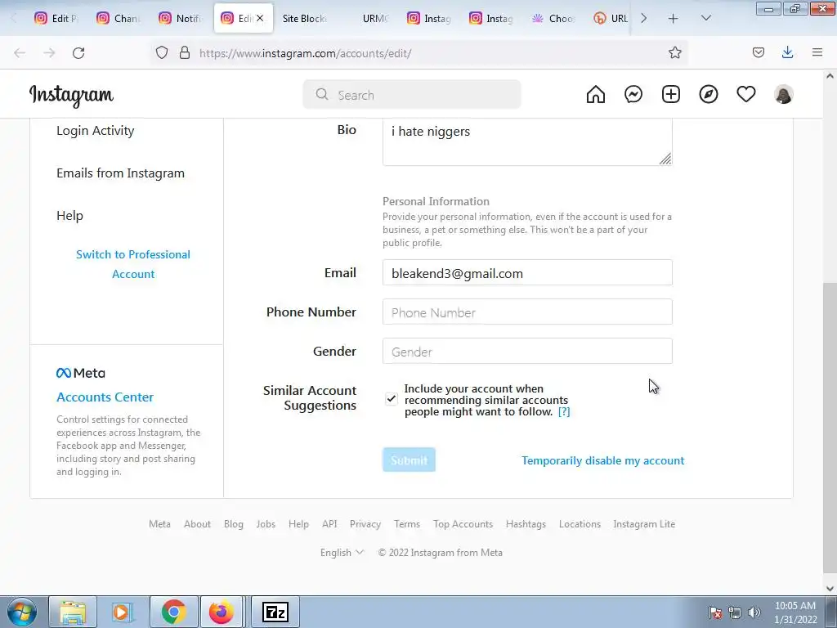Open the Terms footer link
The image size is (837, 628).
pos(407,524)
